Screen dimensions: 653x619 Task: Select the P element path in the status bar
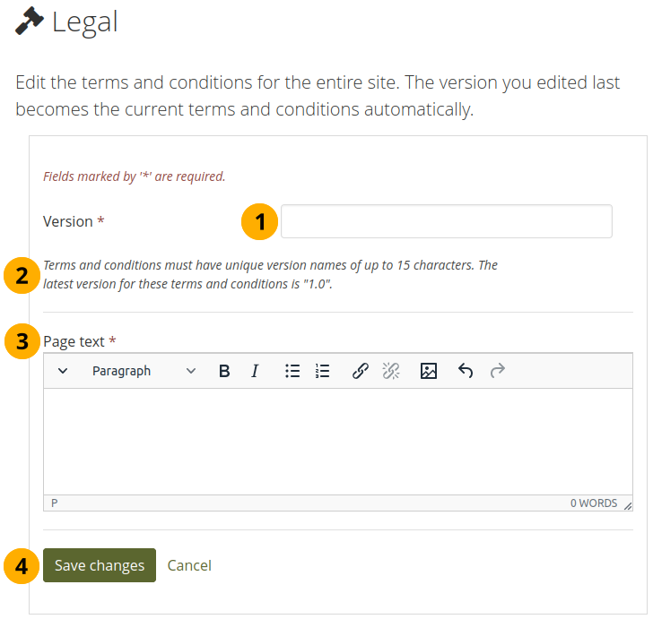[x=55, y=503]
